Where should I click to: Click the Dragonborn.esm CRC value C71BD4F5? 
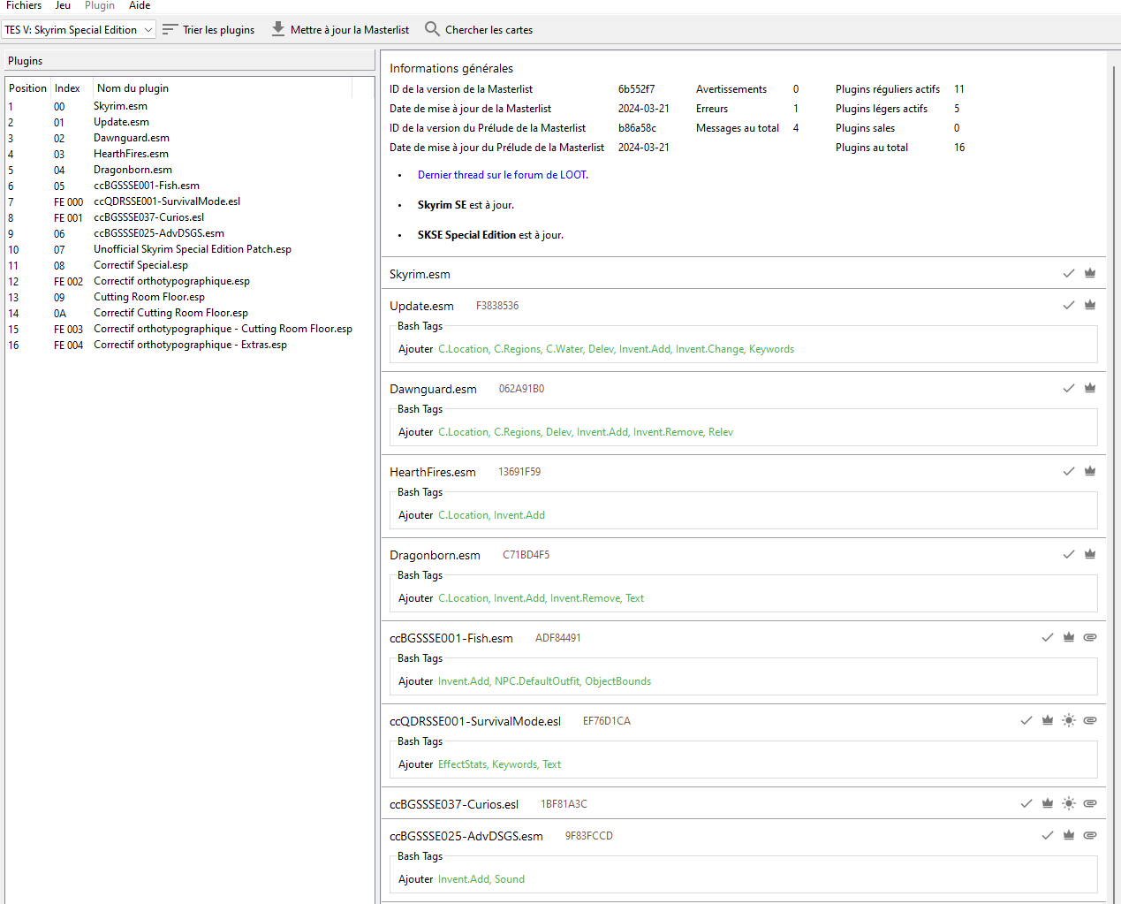[x=526, y=555]
